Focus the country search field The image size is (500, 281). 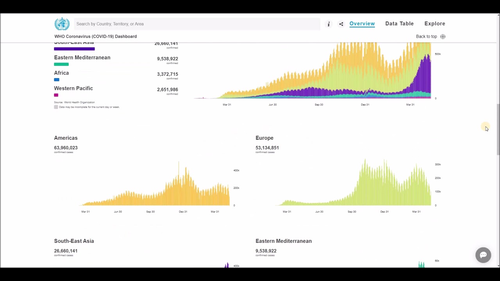coord(197,24)
